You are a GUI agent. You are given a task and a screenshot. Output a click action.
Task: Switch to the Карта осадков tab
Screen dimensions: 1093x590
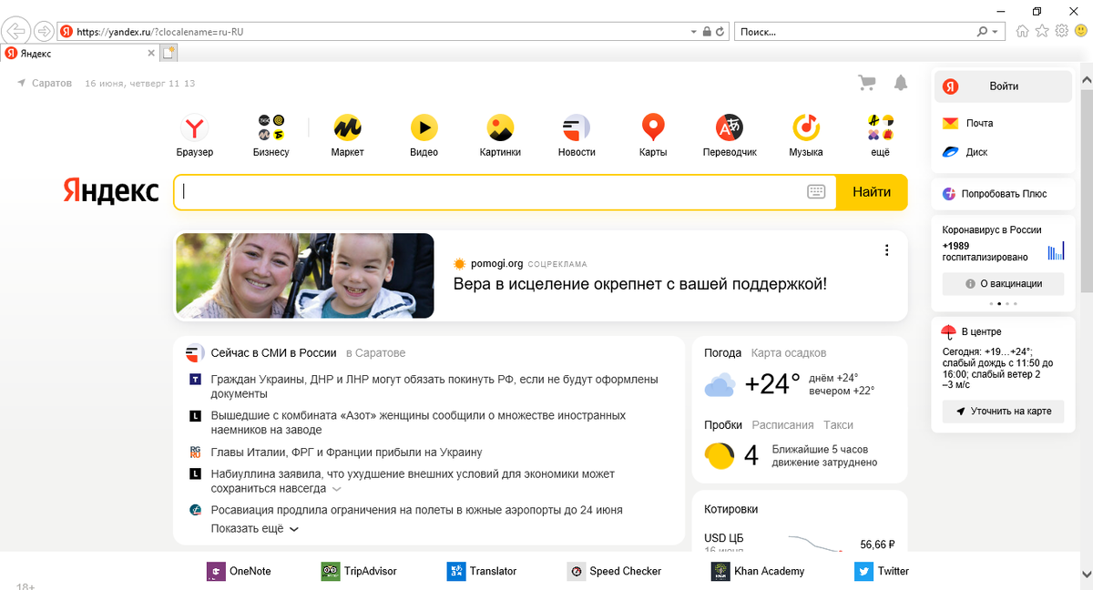[x=788, y=352]
